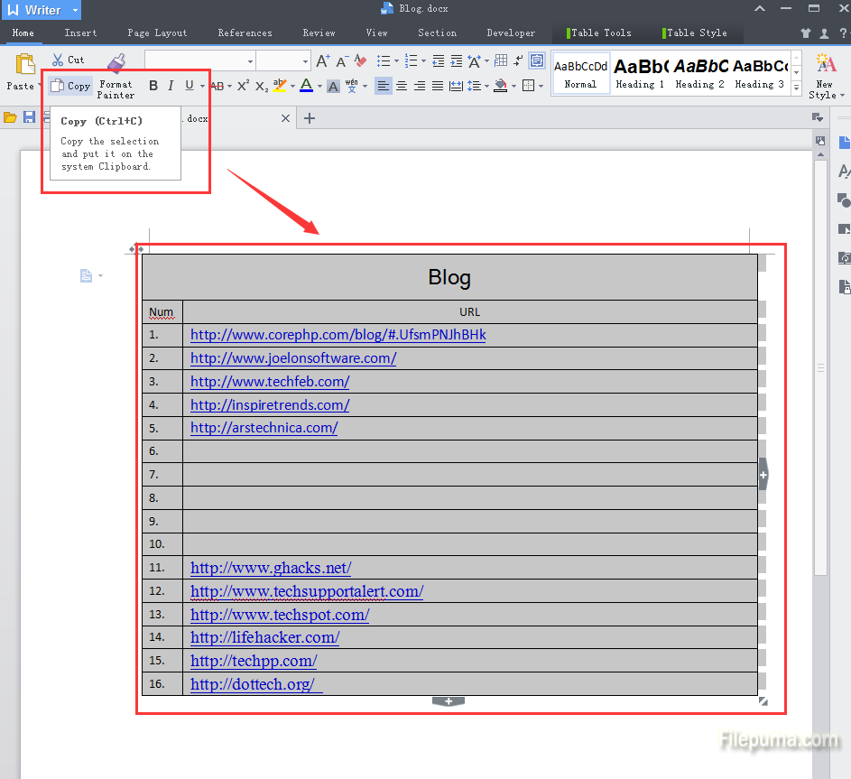Screen dimensions: 851x779
Task: Open the font name dropdown
Action: tap(251, 61)
